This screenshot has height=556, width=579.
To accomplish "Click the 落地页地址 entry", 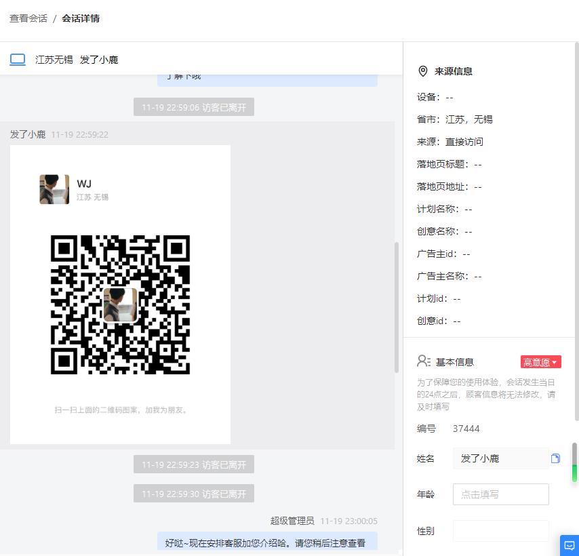I will coord(449,186).
